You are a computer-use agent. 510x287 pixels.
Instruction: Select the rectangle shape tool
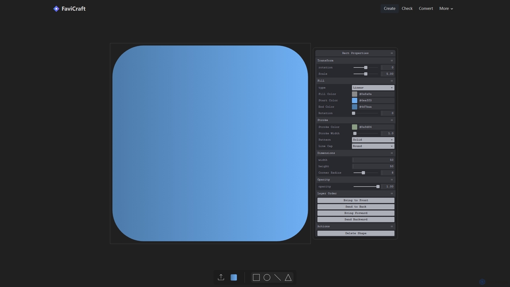pyautogui.click(x=256, y=277)
